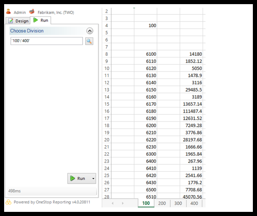Click the OneStop Reporting logo icon

(8, 202)
